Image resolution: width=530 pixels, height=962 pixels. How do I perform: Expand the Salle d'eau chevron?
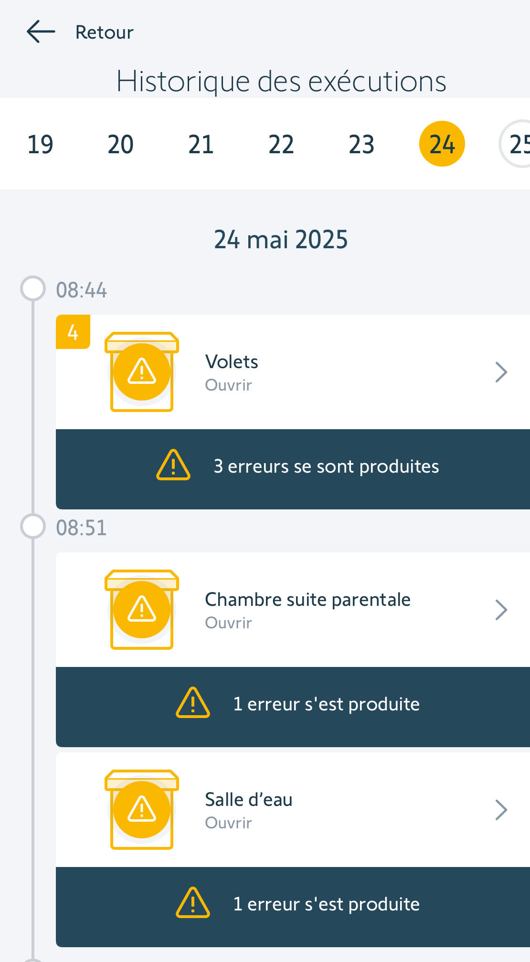click(x=501, y=810)
